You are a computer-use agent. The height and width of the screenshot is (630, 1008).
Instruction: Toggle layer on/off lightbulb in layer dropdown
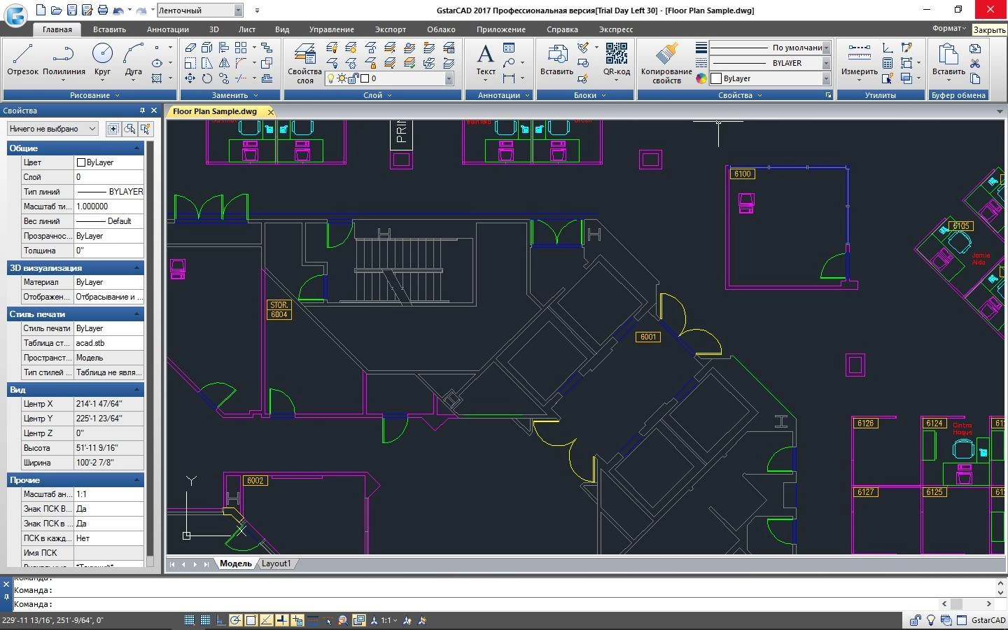(x=331, y=78)
